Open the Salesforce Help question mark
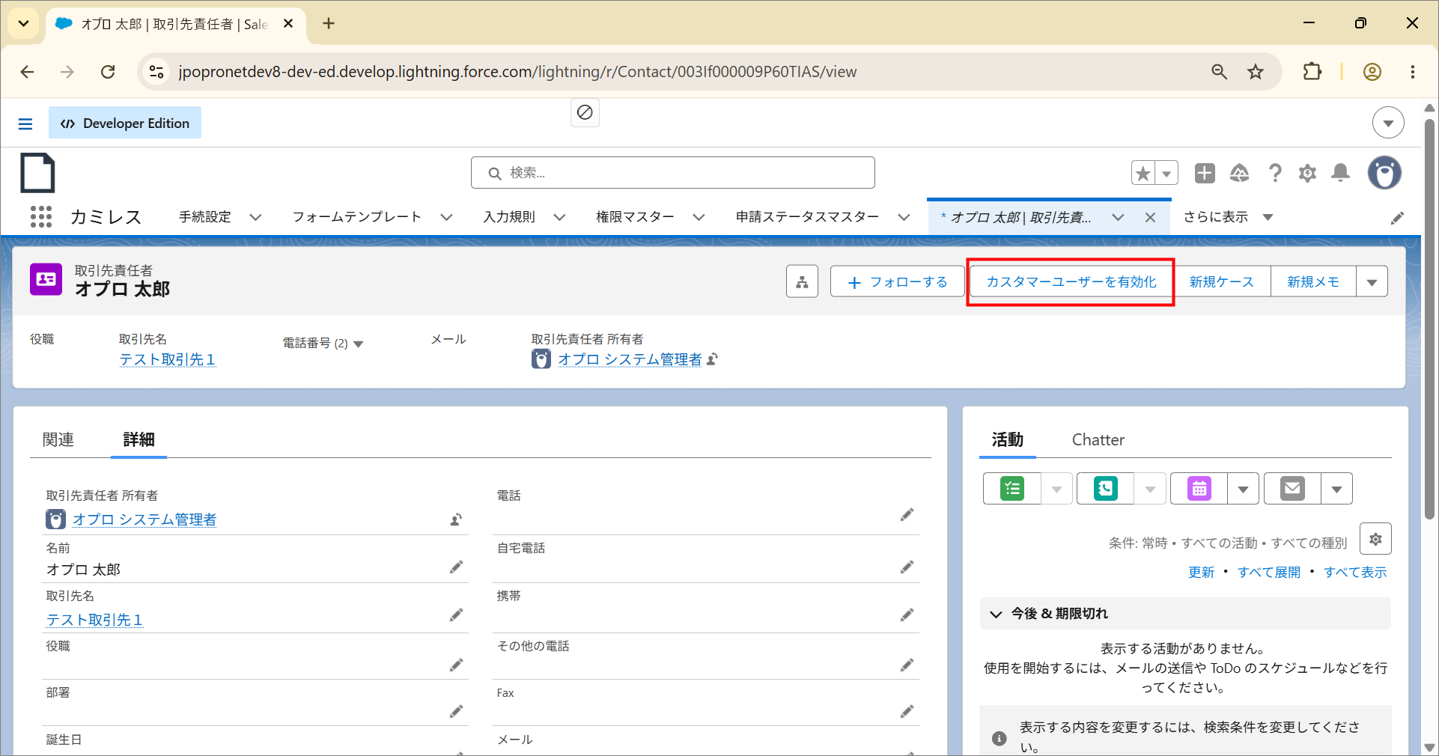 1275,174
